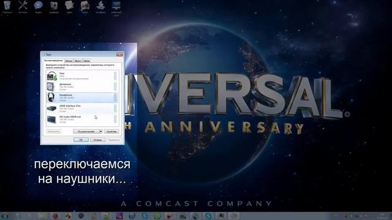Click the Применить button
392x220 pixels.
tap(114, 140)
